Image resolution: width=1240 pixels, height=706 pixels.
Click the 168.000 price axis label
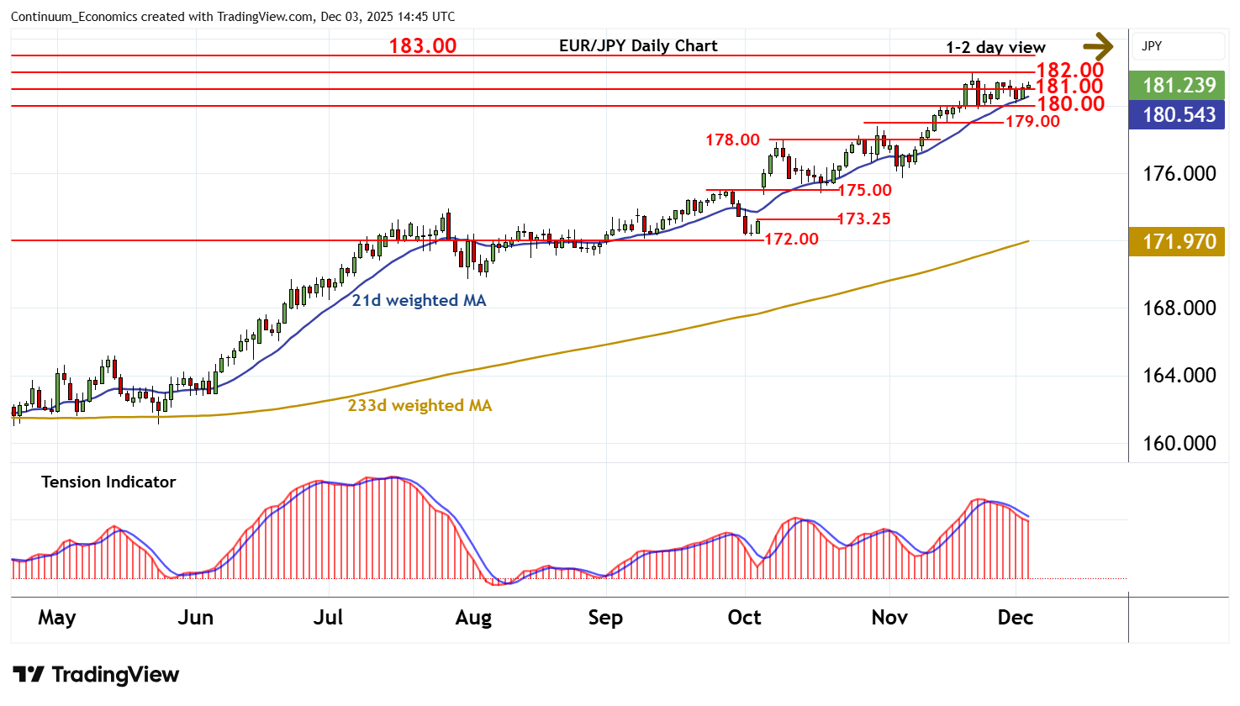[1179, 308]
